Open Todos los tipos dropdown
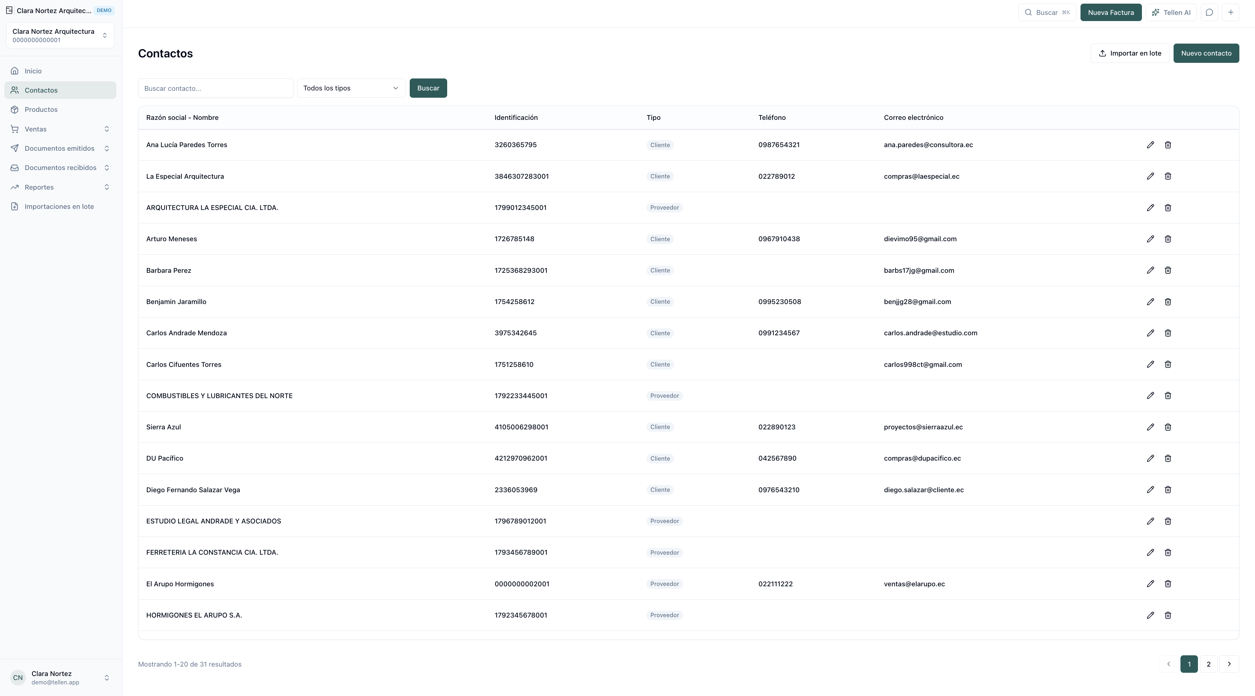The image size is (1255, 696). 351,88
